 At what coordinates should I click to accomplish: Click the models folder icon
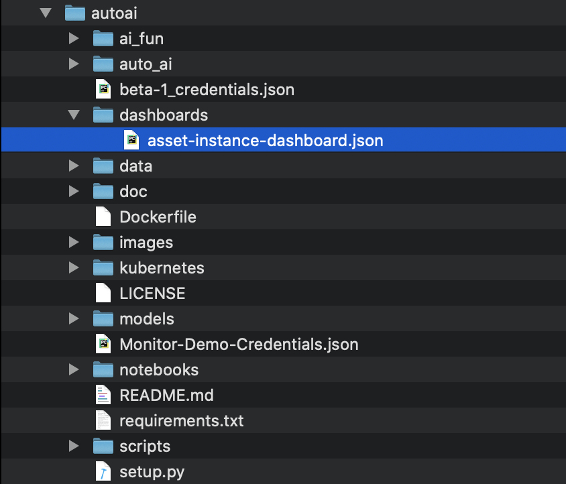pos(103,318)
